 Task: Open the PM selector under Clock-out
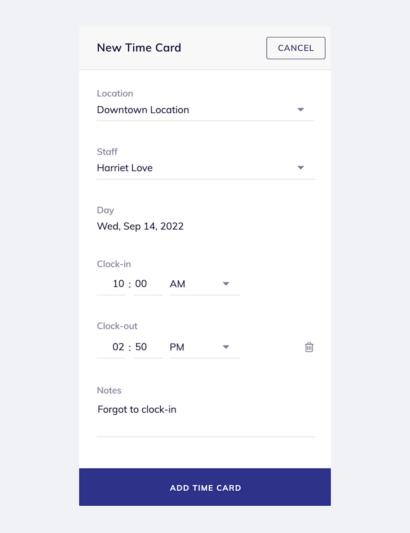[x=177, y=347]
